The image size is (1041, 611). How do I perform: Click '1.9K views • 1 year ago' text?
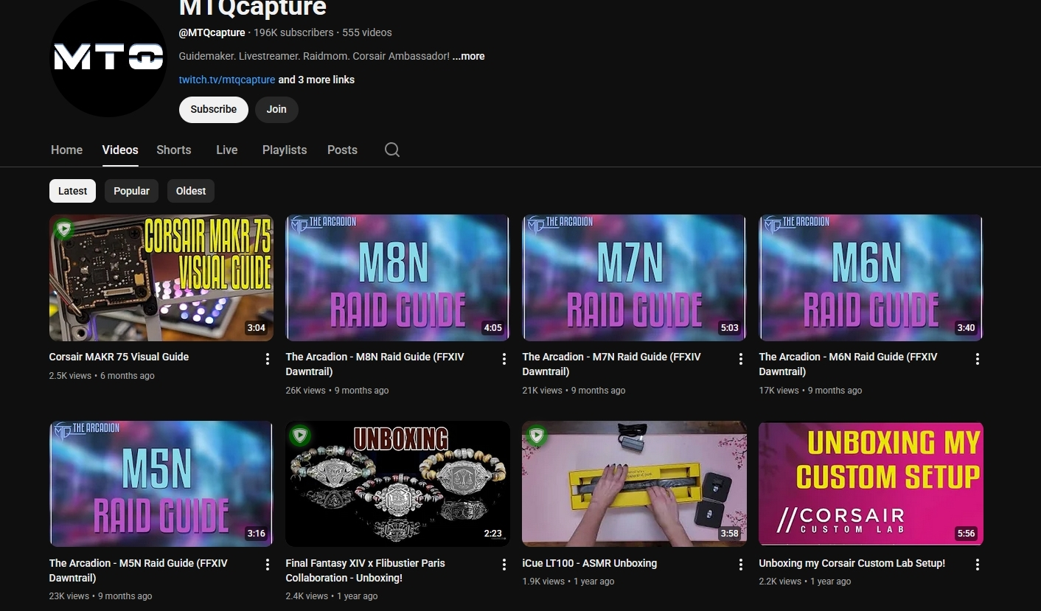point(568,582)
